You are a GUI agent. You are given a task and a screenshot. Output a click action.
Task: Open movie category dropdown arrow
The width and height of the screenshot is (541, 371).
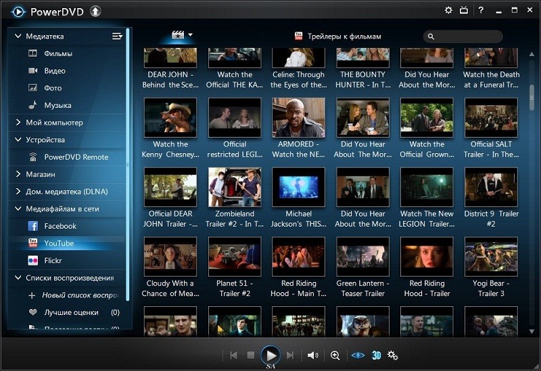(190, 35)
